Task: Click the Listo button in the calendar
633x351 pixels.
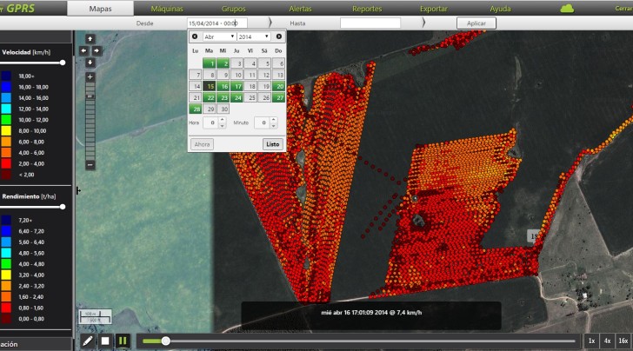Action: click(x=272, y=144)
